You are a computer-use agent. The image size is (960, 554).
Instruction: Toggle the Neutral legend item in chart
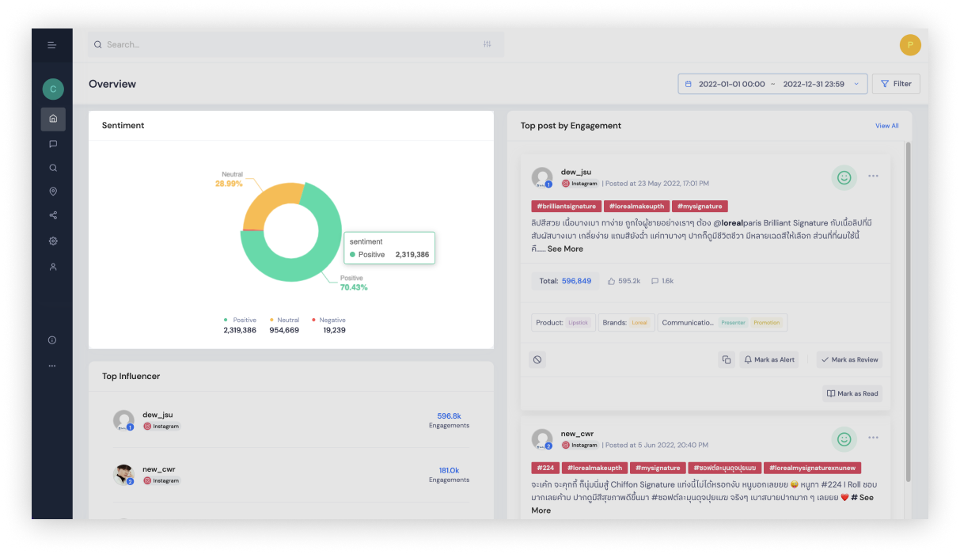(284, 321)
